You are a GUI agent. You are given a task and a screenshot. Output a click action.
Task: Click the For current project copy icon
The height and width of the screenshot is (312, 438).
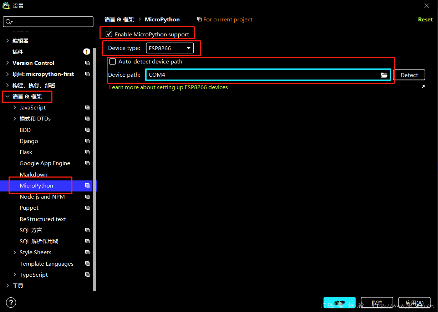pyautogui.click(x=199, y=19)
